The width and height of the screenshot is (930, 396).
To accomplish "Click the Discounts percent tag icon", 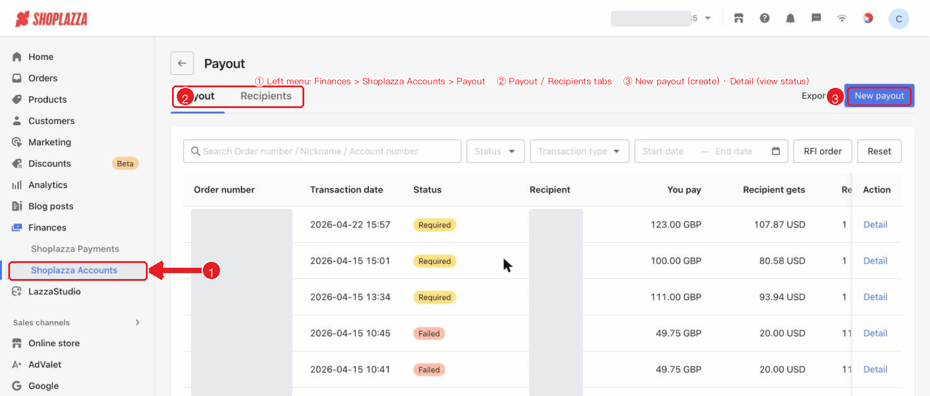I will point(17,164).
